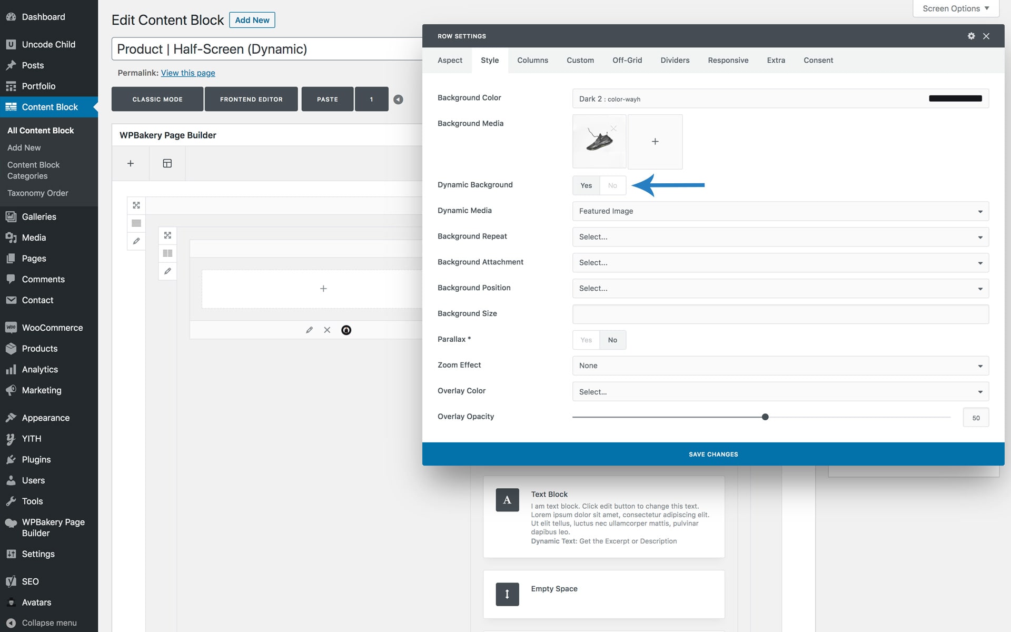Click the Save Changes button
Viewport: 1011px width, 632px height.
[x=713, y=454]
